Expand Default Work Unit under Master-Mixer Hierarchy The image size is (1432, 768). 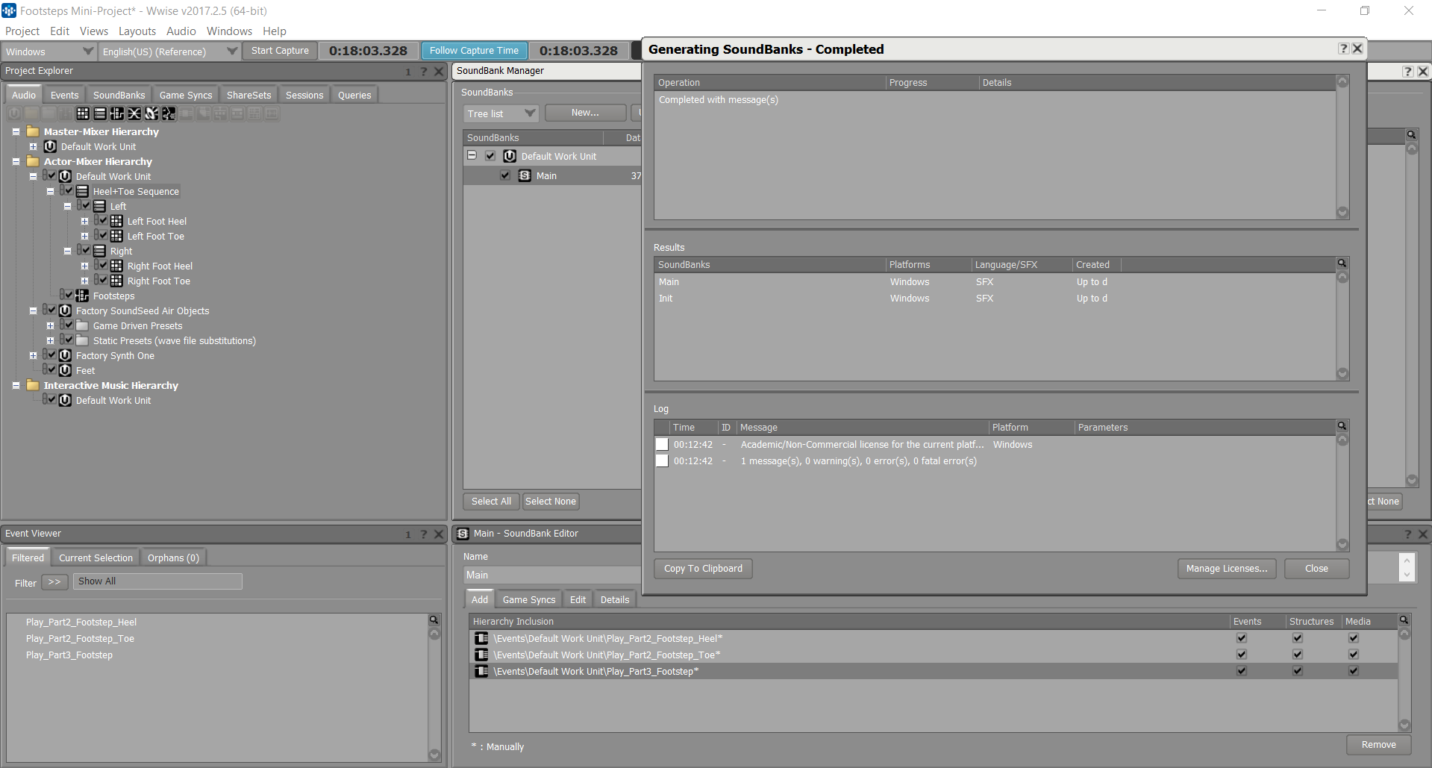click(33, 146)
